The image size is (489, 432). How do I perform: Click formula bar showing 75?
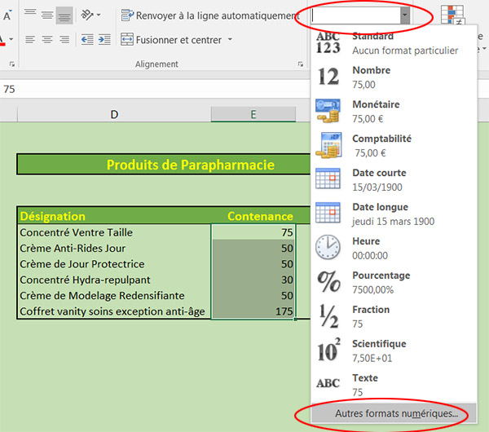pyautogui.click(x=155, y=89)
